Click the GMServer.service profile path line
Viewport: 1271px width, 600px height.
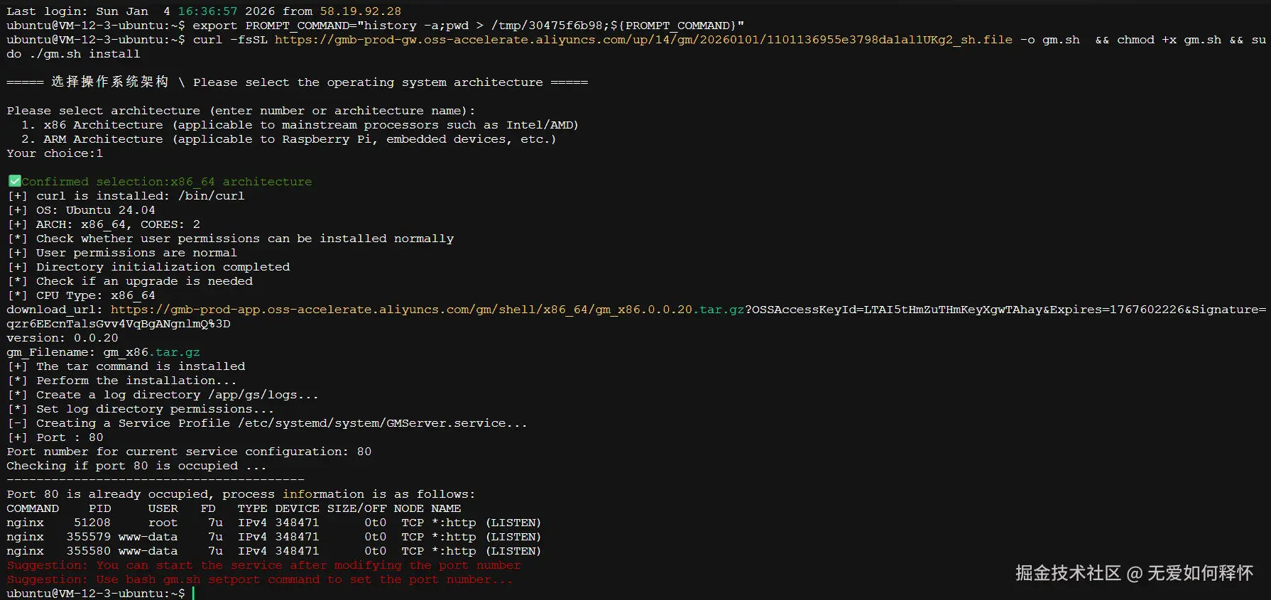tap(383, 423)
